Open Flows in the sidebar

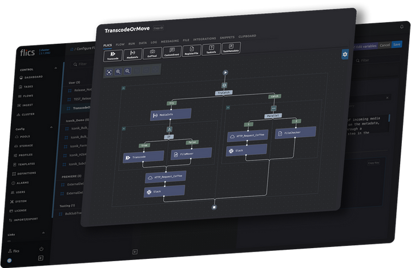(x=26, y=96)
